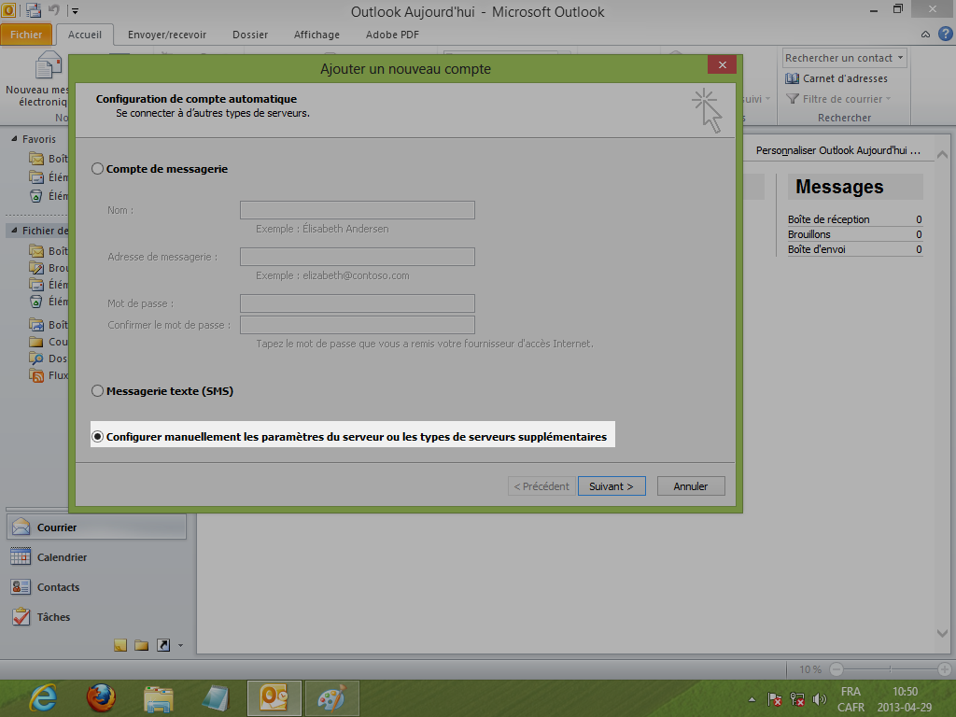Click the trash folder icon under Favoris
This screenshot has width=956, height=717.
click(36, 196)
